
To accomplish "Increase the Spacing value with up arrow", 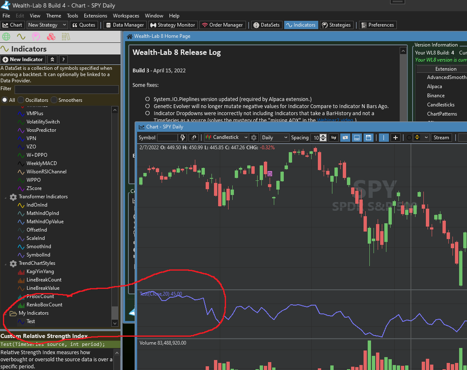I will coord(324,136).
